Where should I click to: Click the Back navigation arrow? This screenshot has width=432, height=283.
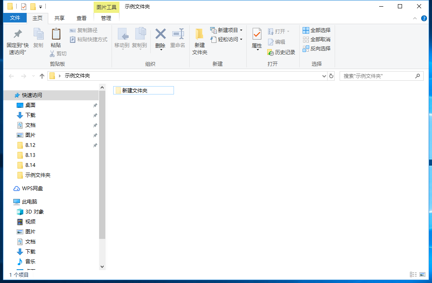pos(11,76)
